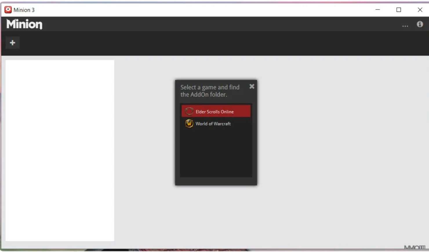Minimize the Minion 3 window
Image resolution: width=429 pixels, height=252 pixels.
coord(377,10)
